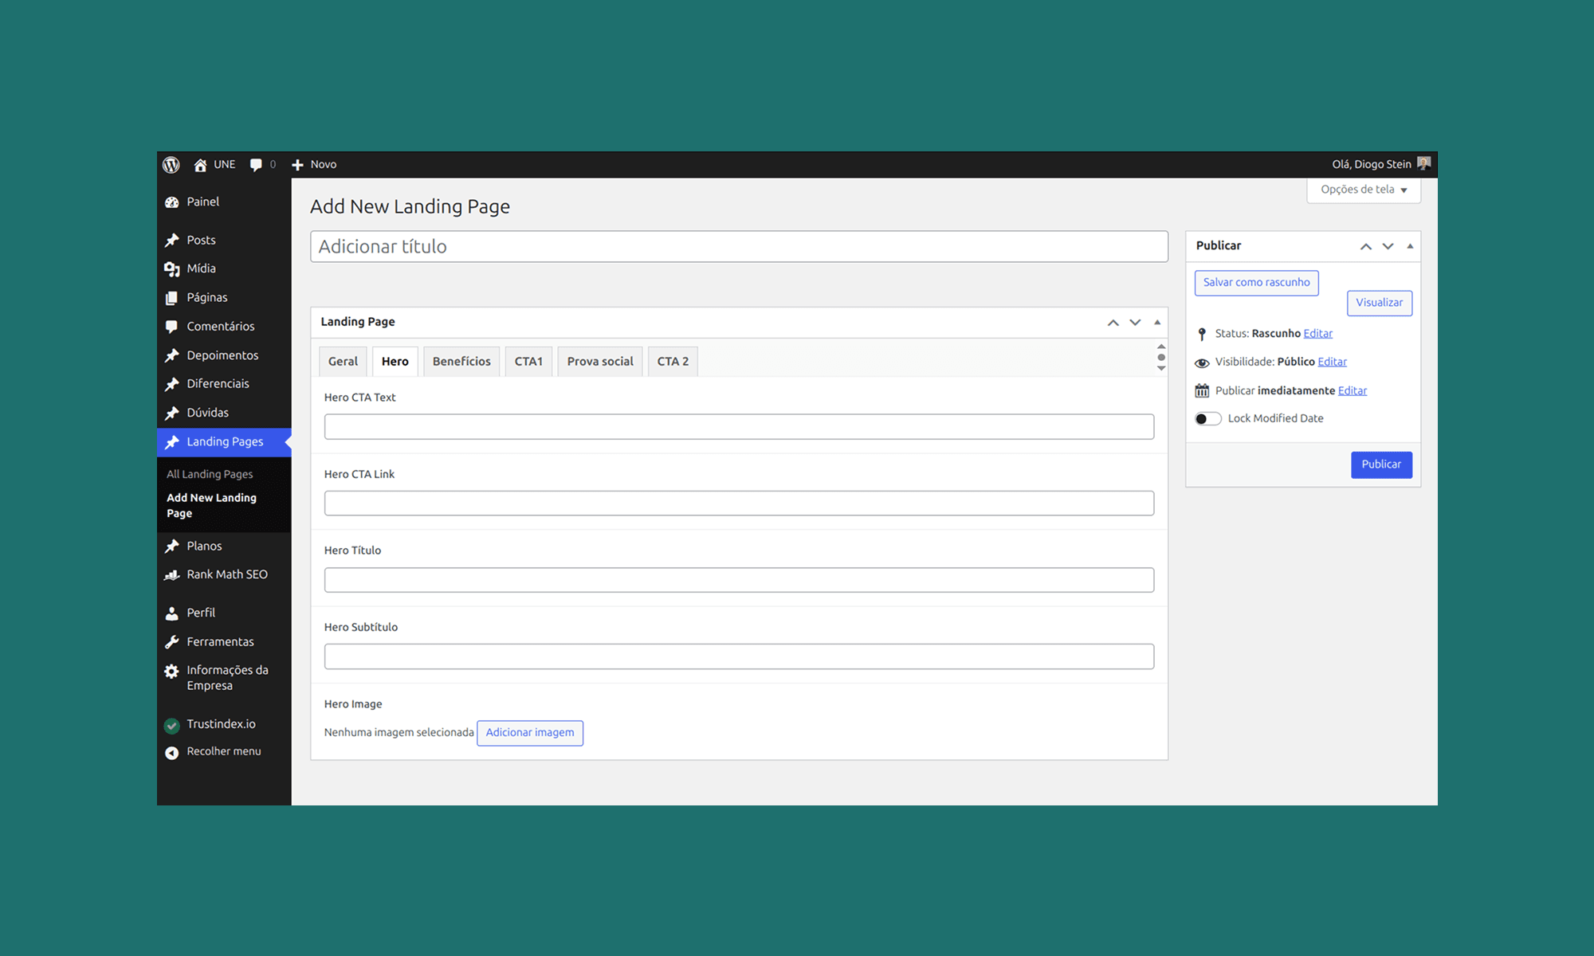Open the Prova social tab

pyautogui.click(x=599, y=361)
